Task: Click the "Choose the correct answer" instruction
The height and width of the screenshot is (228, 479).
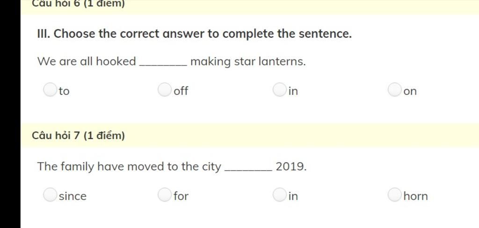Action: click(x=194, y=34)
